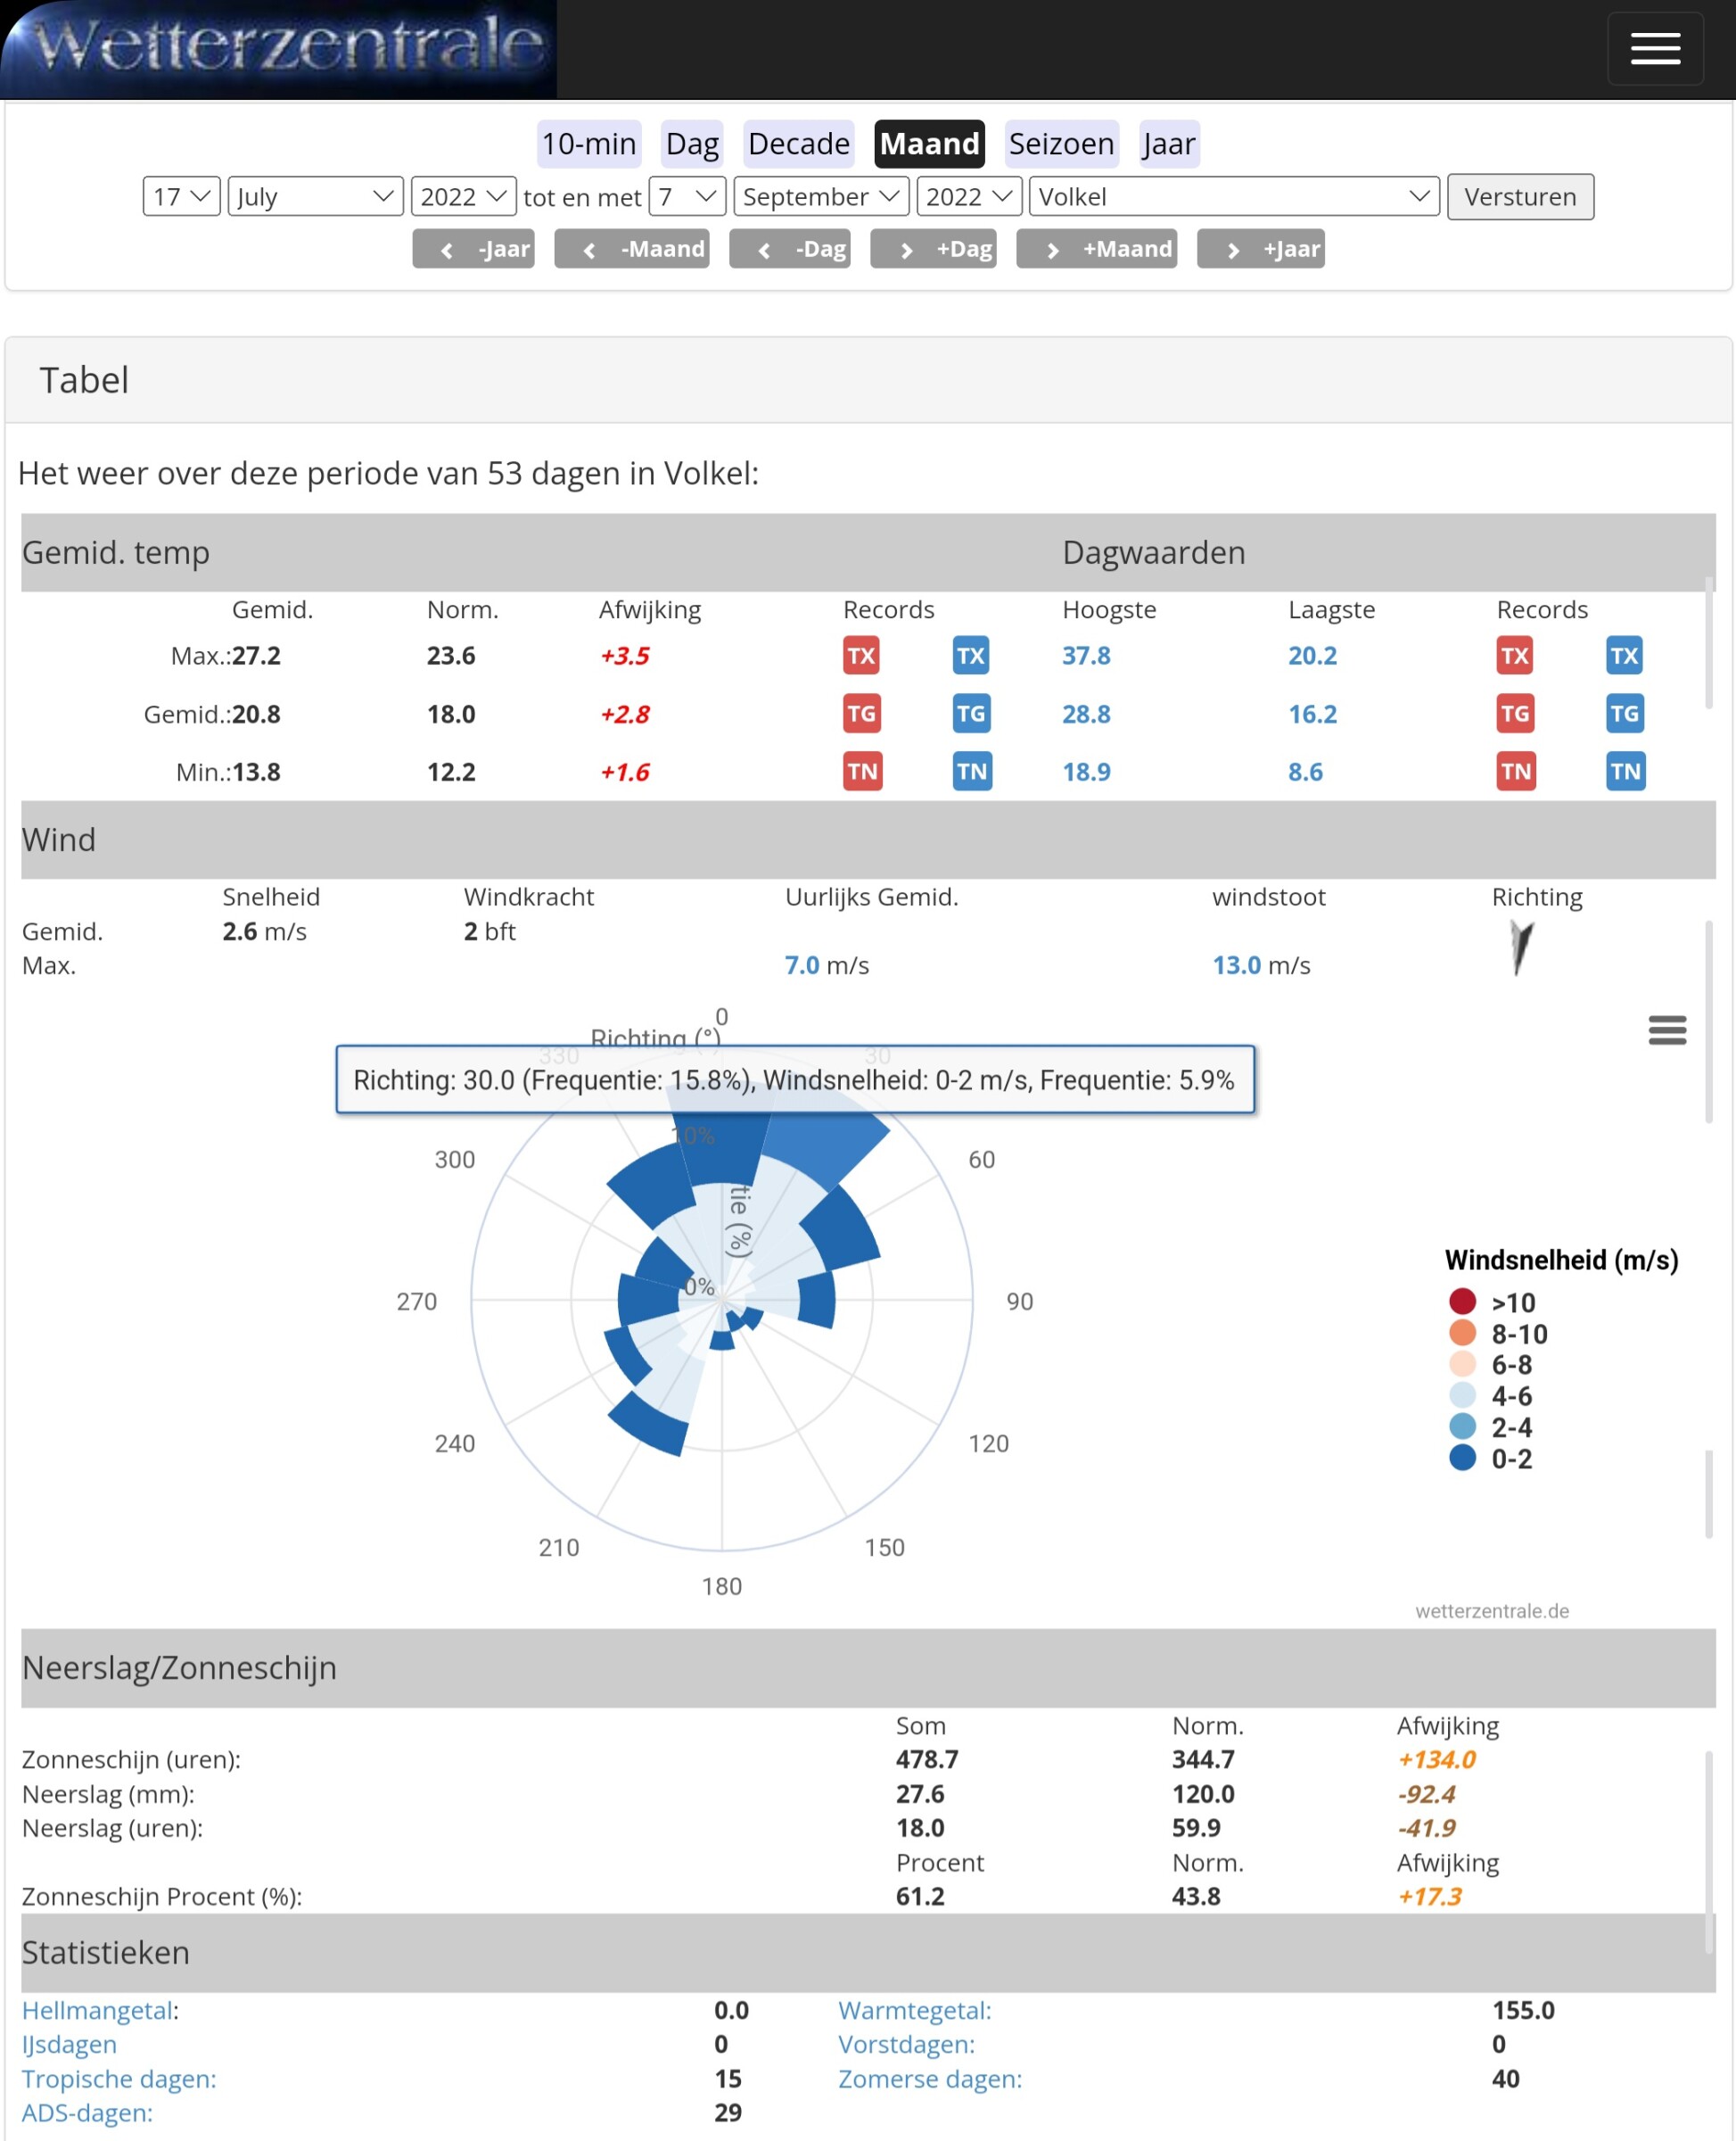Toggle the 0-2 wind speed legend series

[x=1510, y=1459]
